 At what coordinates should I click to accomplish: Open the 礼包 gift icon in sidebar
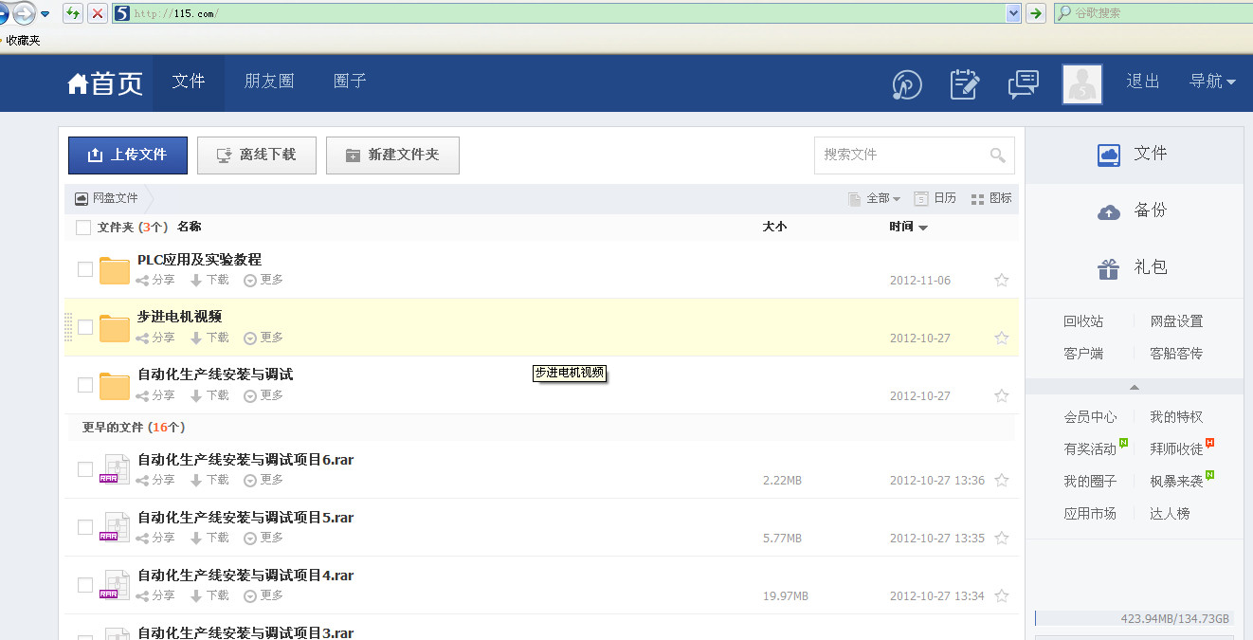[x=1109, y=269]
